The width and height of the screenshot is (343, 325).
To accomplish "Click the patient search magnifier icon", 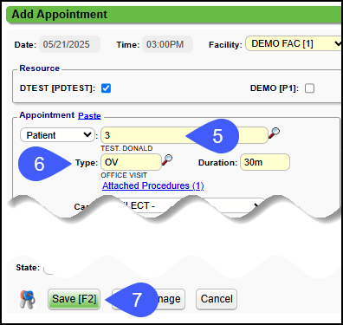I will point(274,133).
